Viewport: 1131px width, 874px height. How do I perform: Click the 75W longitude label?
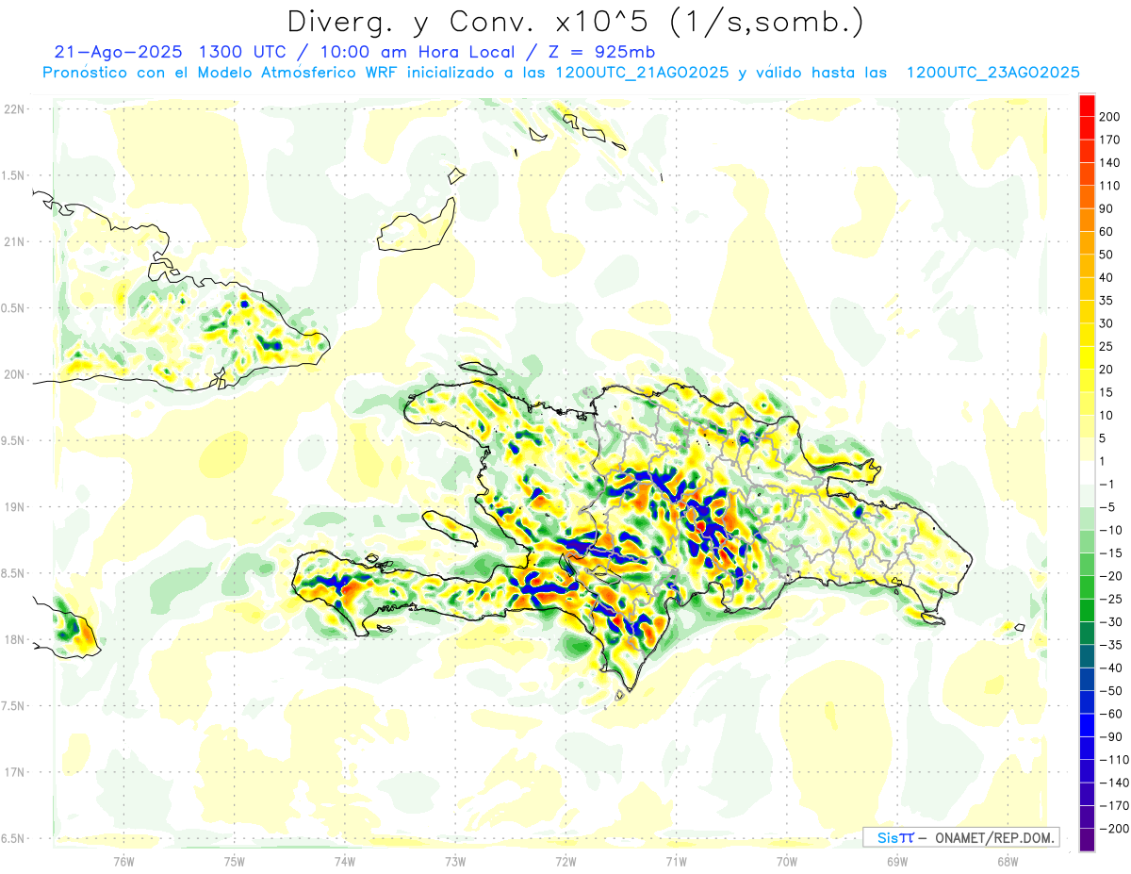pyautogui.click(x=235, y=860)
